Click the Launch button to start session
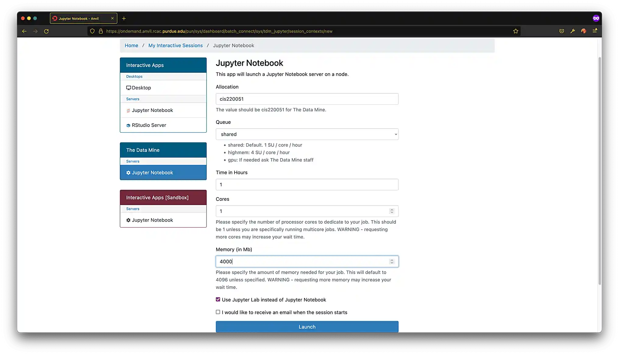619x355 pixels. pos(307,326)
